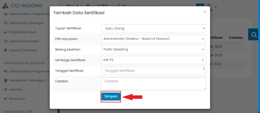This screenshot has height=113, width=260.
Task: Open Laporan Keuangan menu item
Action: 24,41
